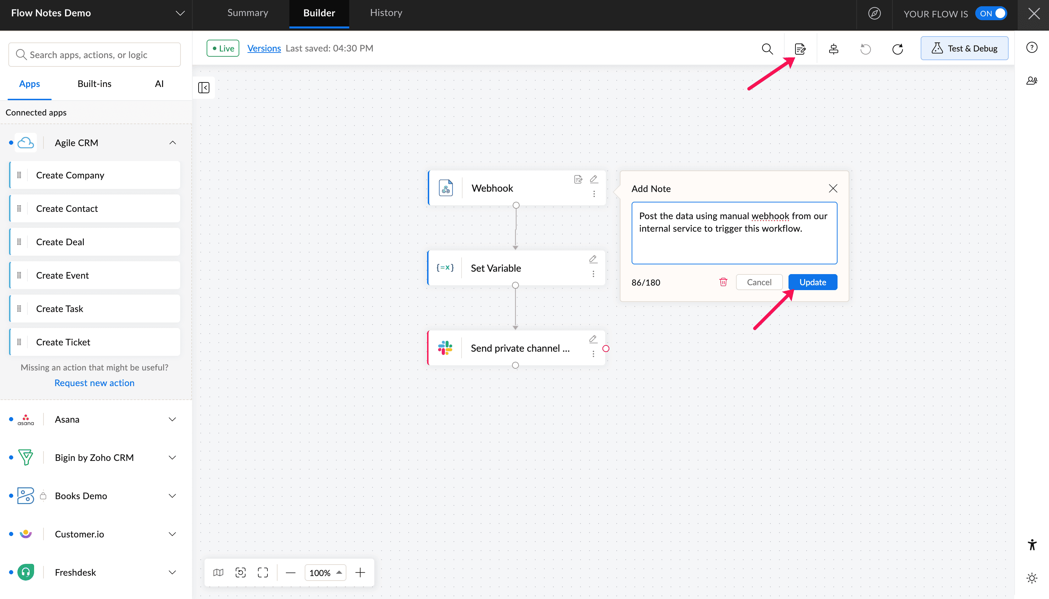Open the minimap icon in zoom bar
This screenshot has width=1049, height=599.
[218, 572]
